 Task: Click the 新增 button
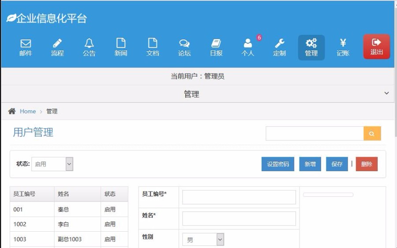310,164
